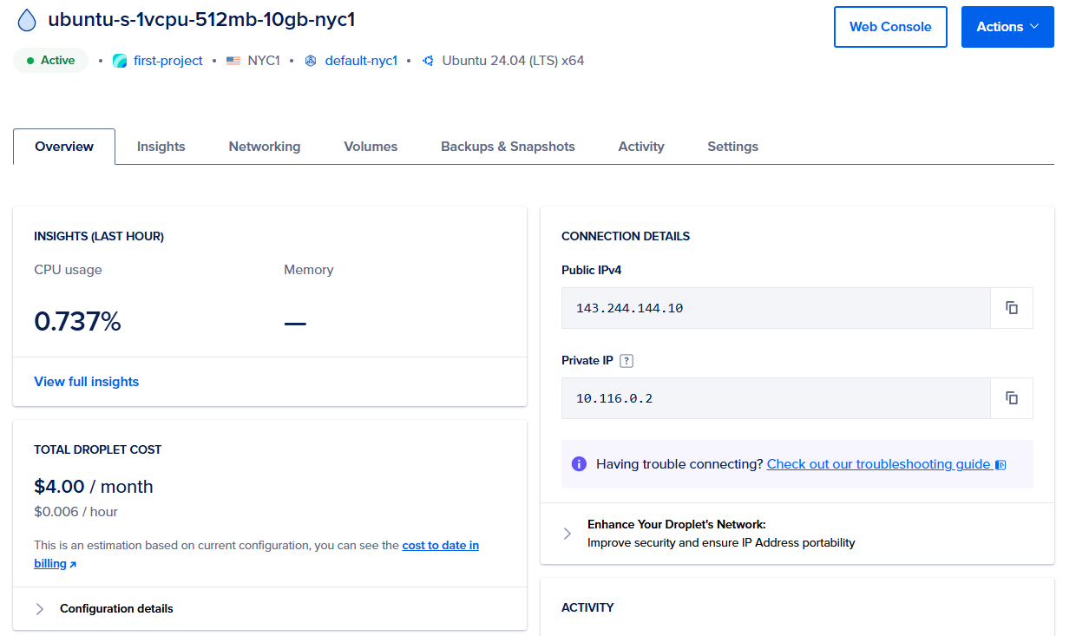Click the Ubuntu logo icon
Image resolution: width=1076 pixels, height=636 pixels.
(428, 61)
